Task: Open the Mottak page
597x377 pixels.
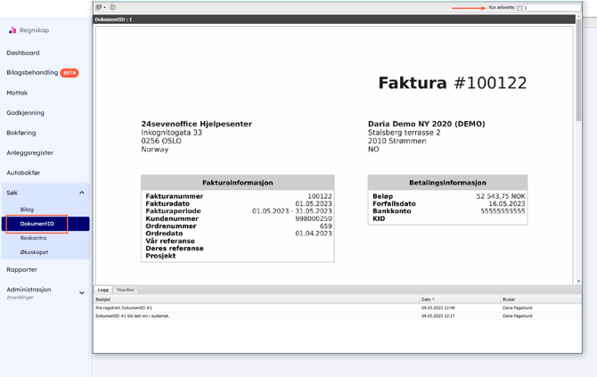Action: pyautogui.click(x=17, y=93)
